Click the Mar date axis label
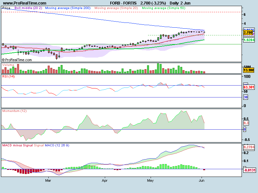The image size is (258, 193). (48, 180)
